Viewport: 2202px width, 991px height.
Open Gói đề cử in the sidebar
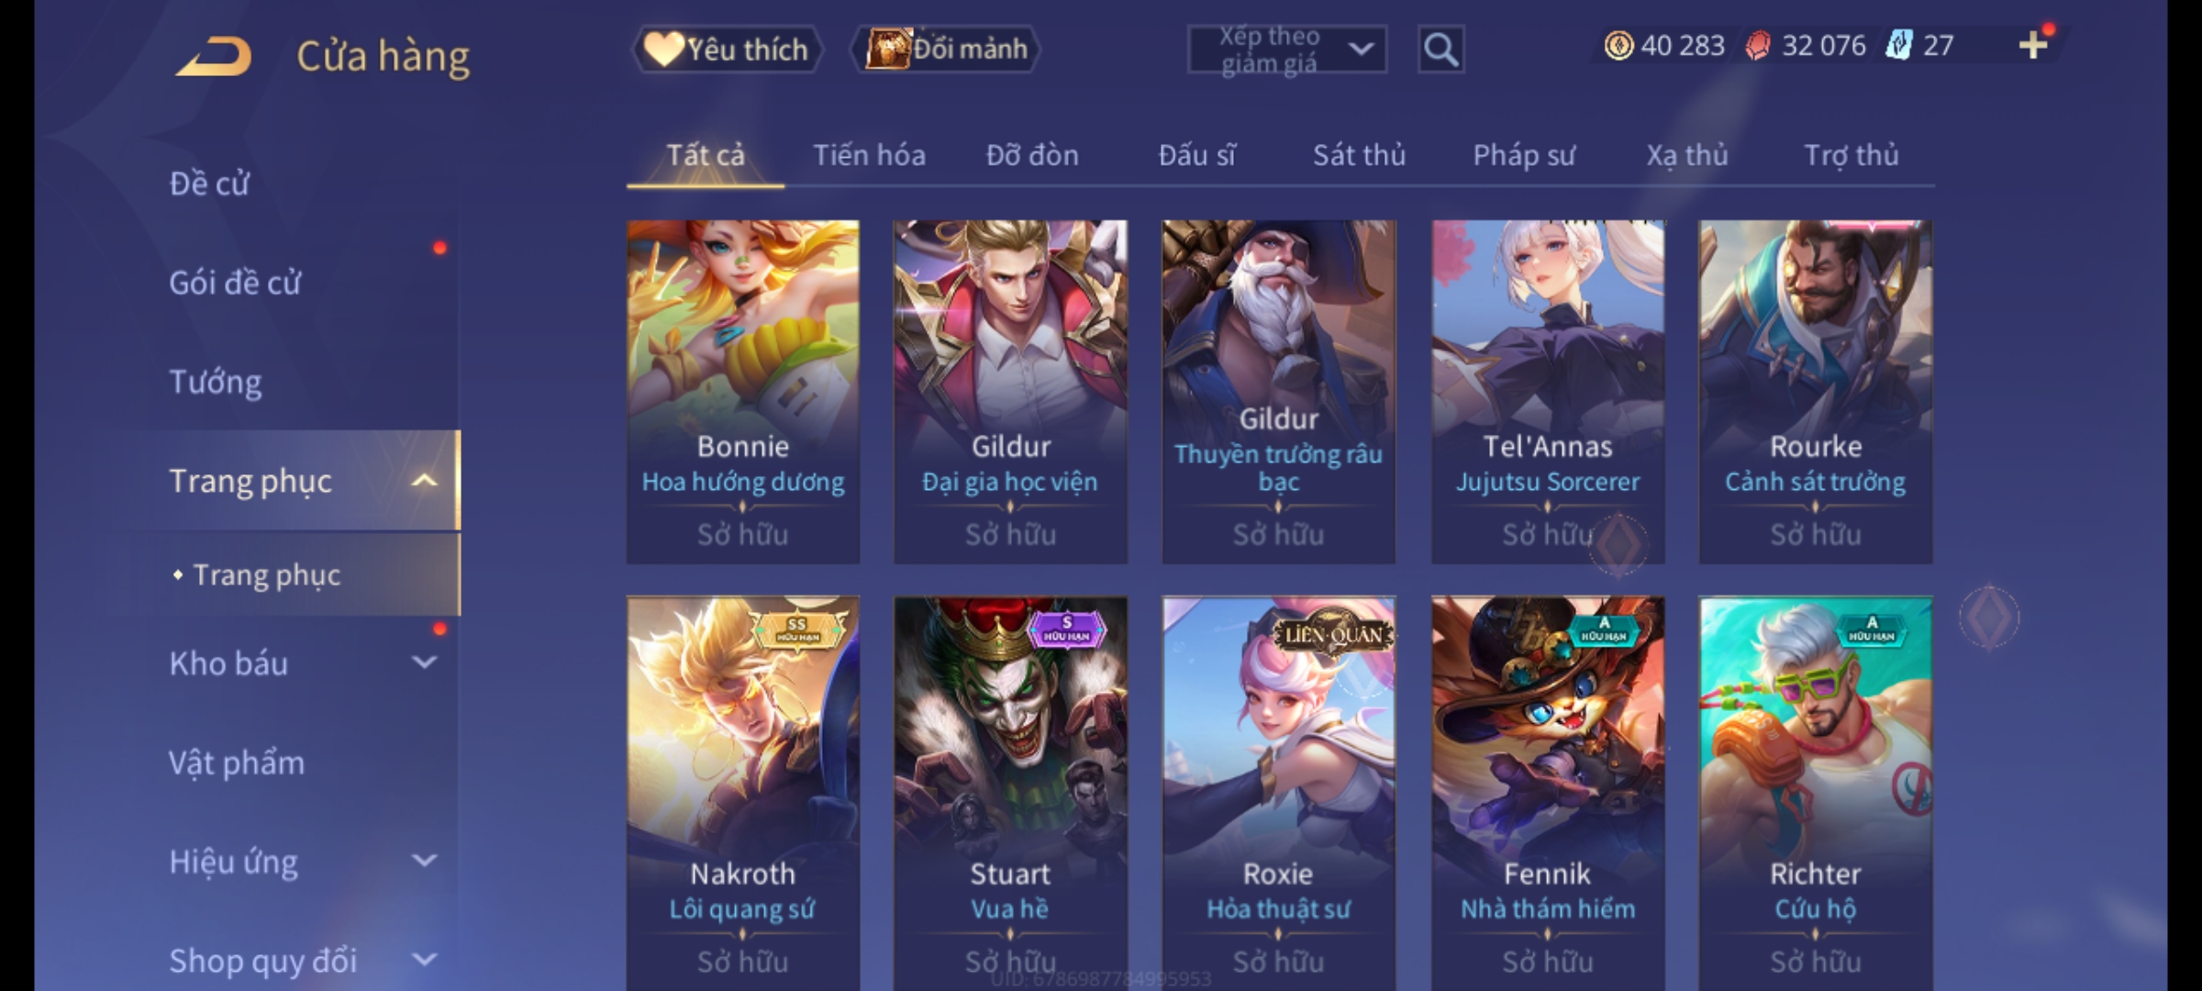pos(235,283)
